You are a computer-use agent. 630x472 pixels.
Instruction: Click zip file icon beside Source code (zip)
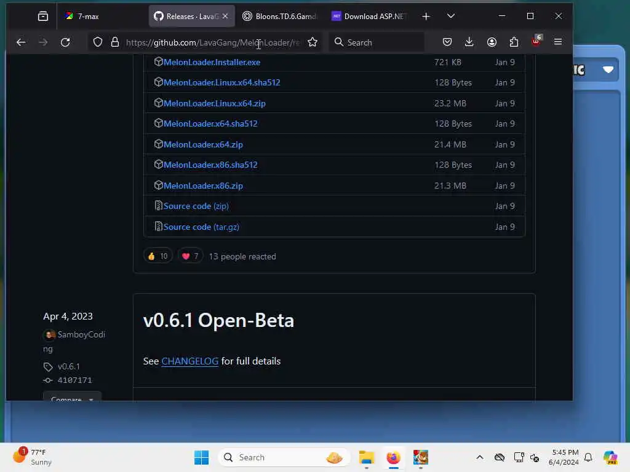[x=158, y=205]
